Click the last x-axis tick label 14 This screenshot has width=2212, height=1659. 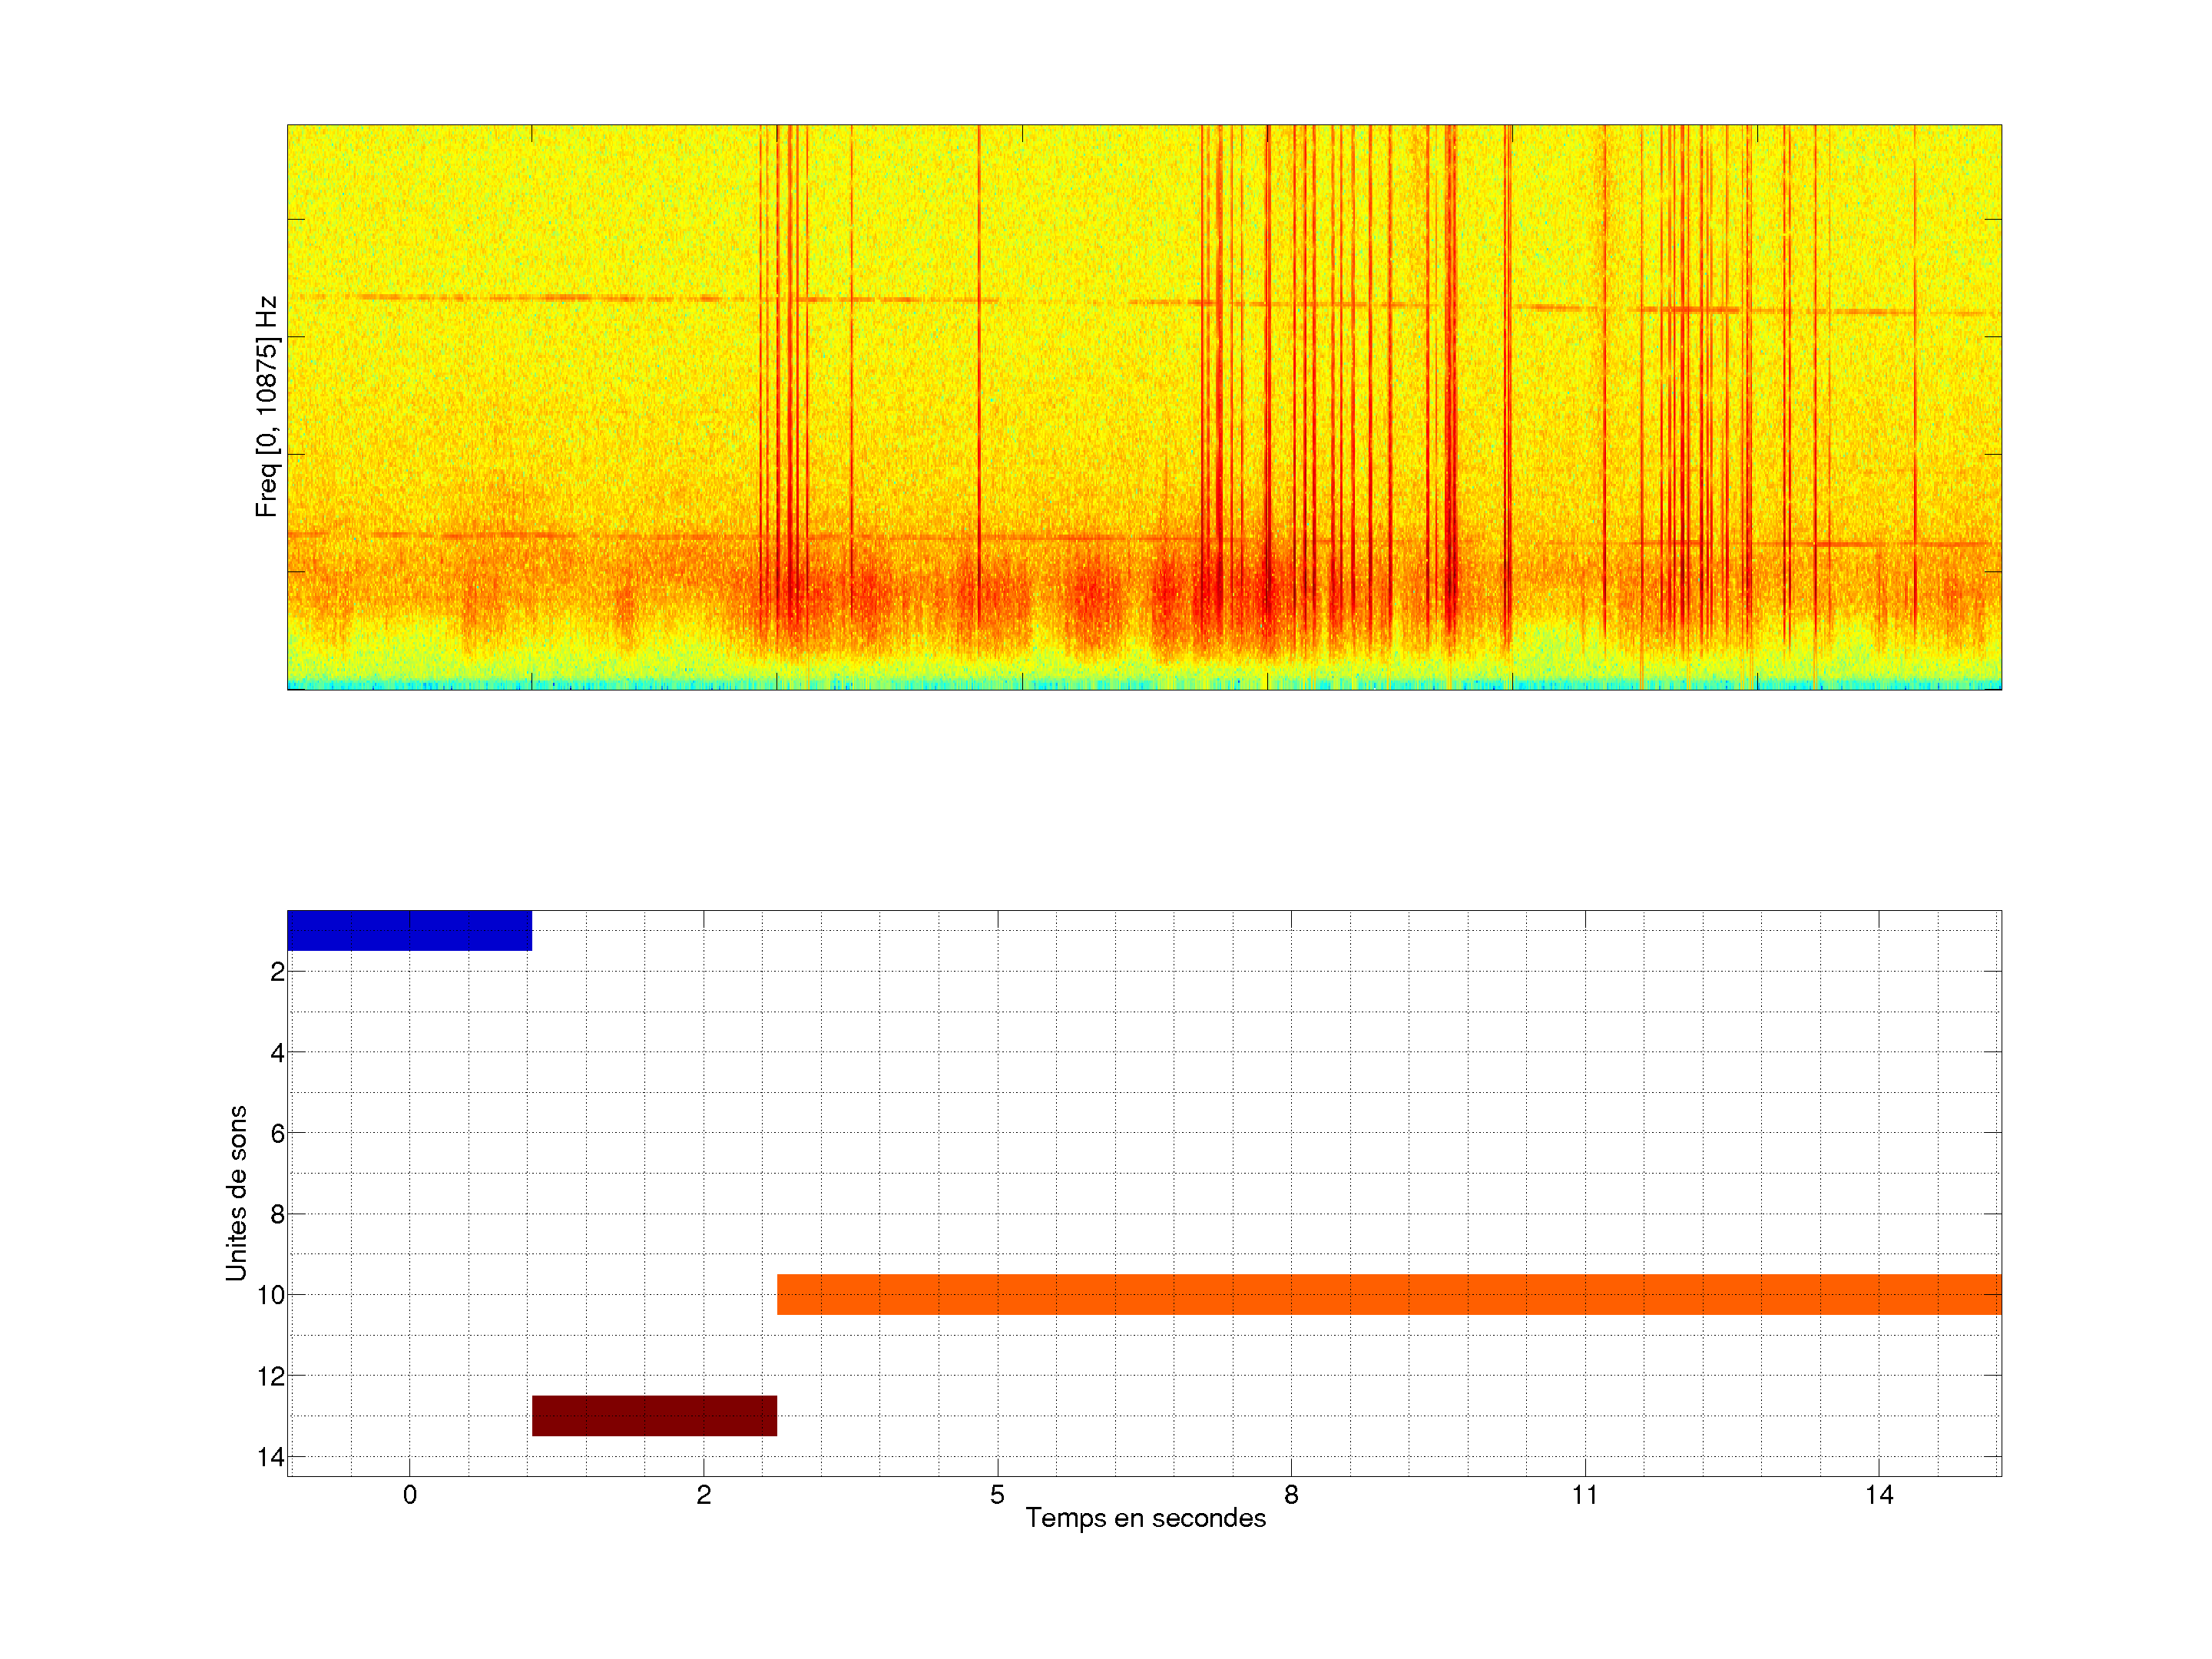click(x=1879, y=1495)
